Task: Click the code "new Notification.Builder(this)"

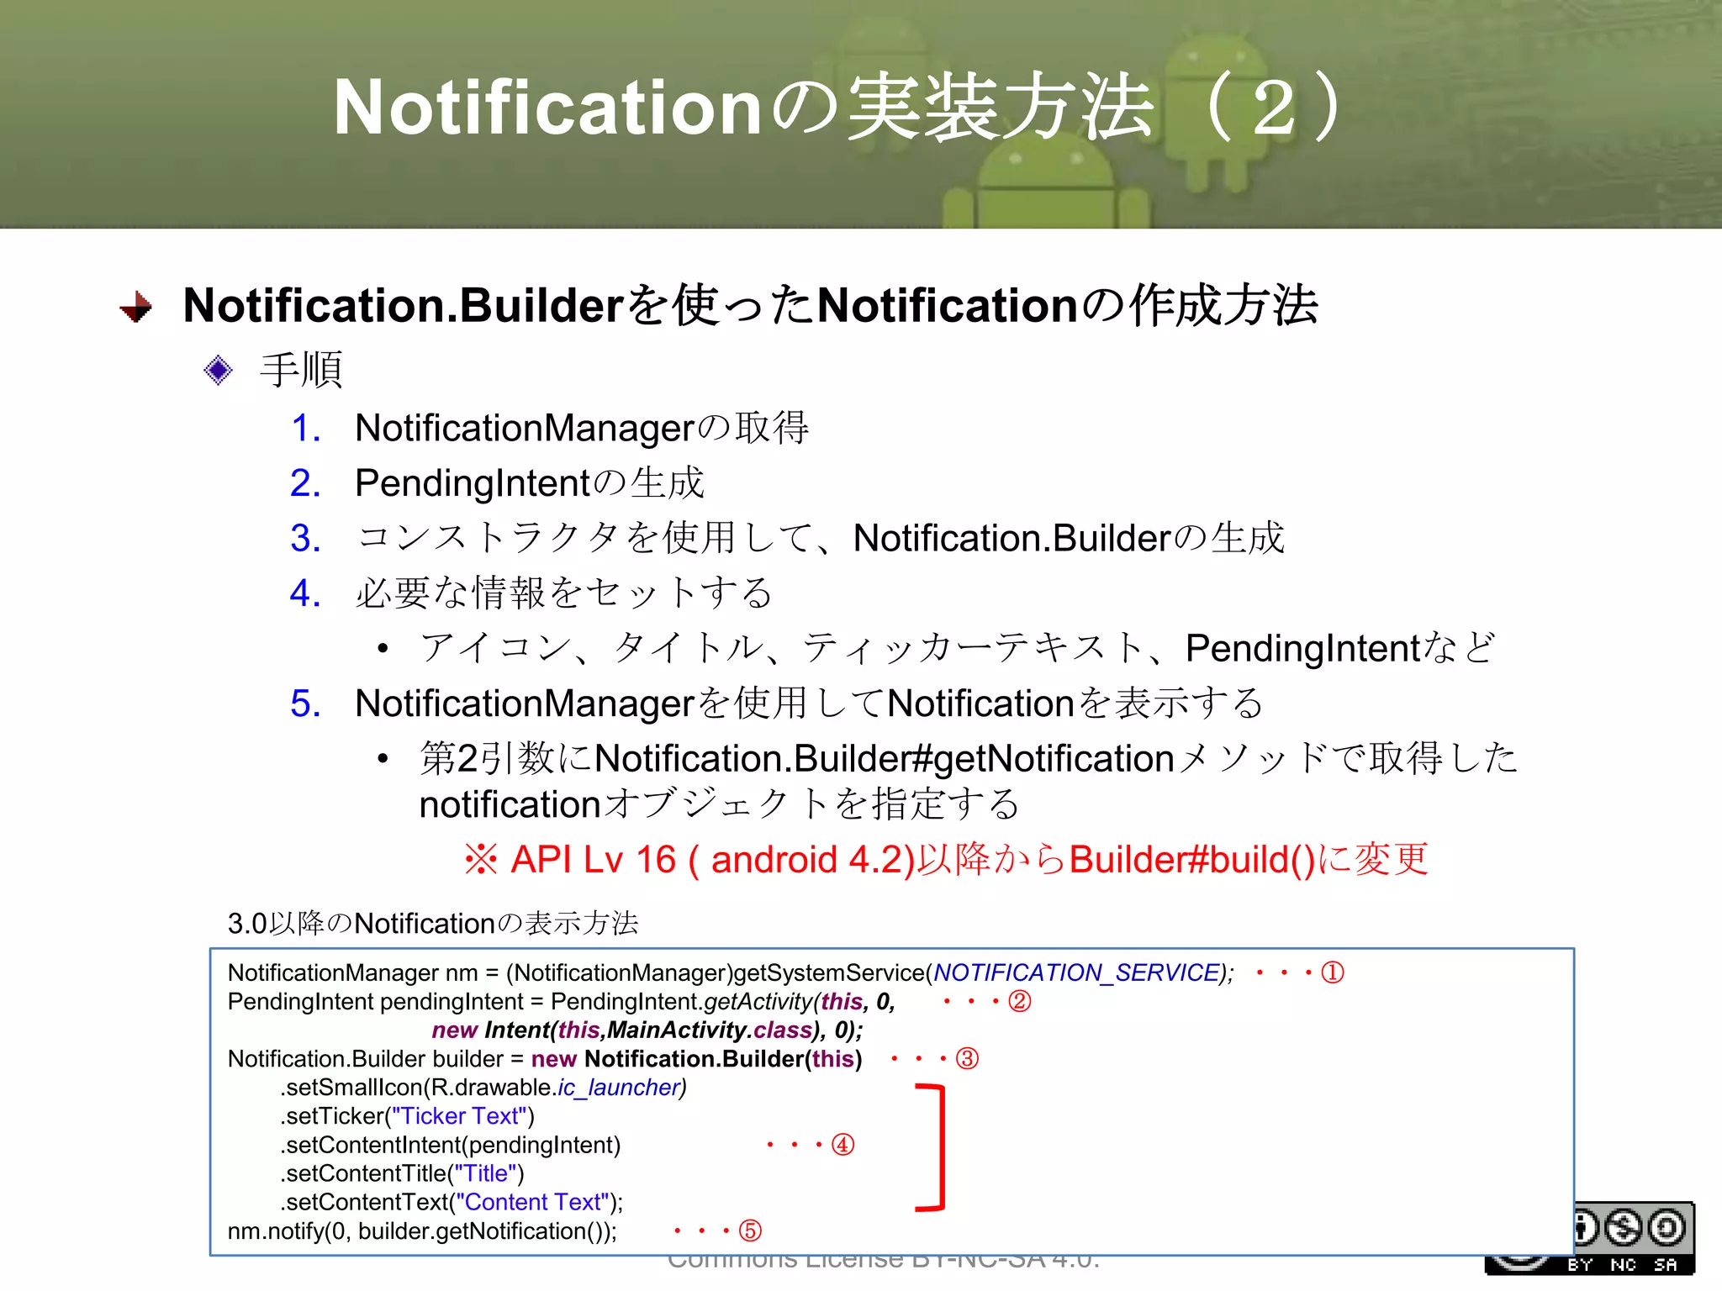Action: click(x=697, y=1058)
